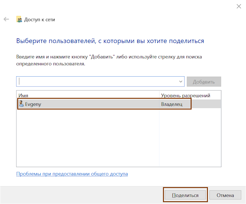Select the Evgeny user name
Screen dimensions: 246x204
(x=33, y=104)
